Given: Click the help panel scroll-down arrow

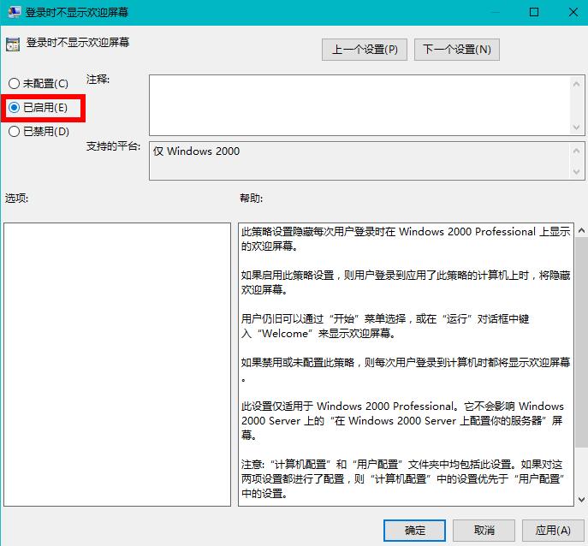Looking at the screenshot, I should click(x=581, y=500).
